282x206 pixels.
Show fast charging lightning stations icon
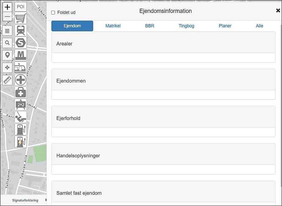point(21,142)
